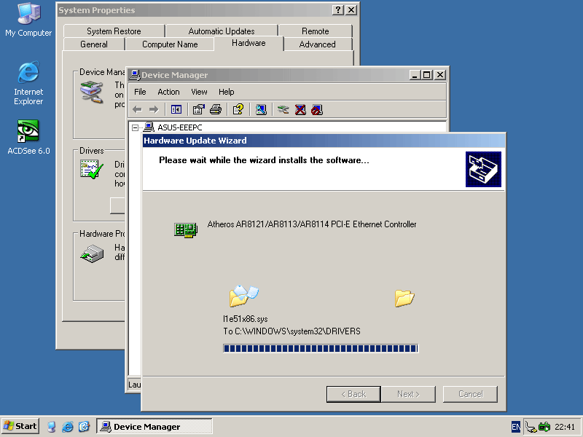Click 'Please wait while the wizard installs' heading
The image size is (583, 437).
coord(264,160)
